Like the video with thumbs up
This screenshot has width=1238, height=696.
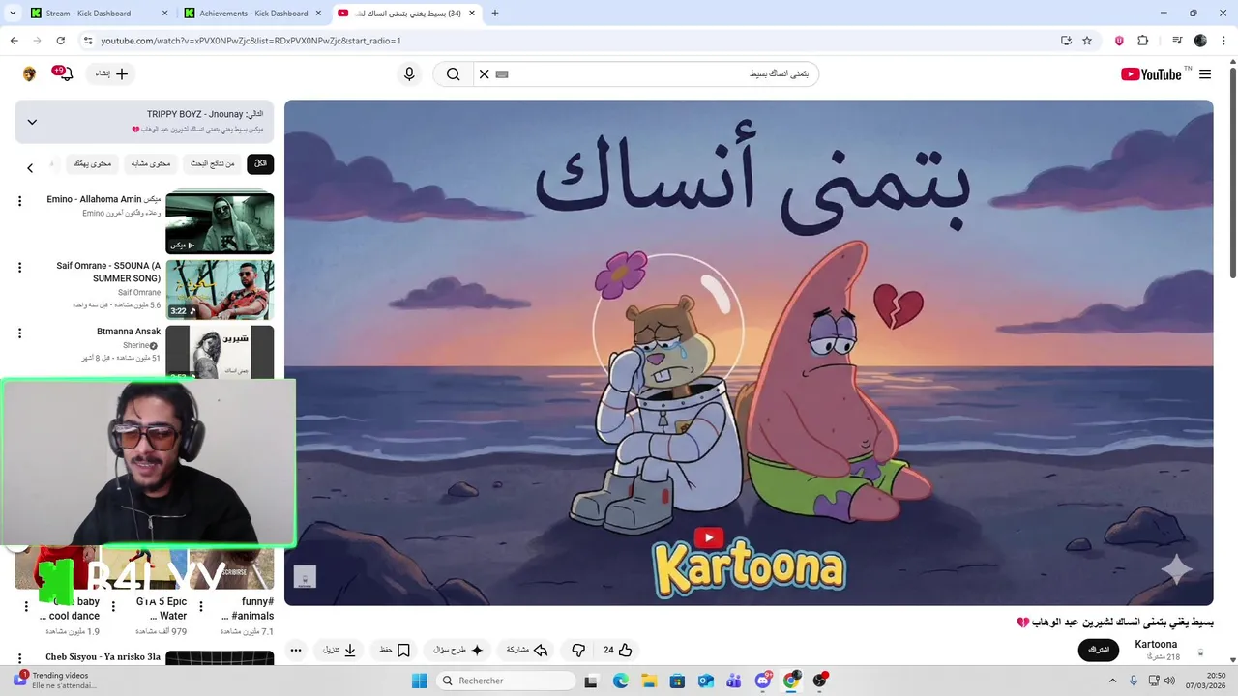pos(619,650)
